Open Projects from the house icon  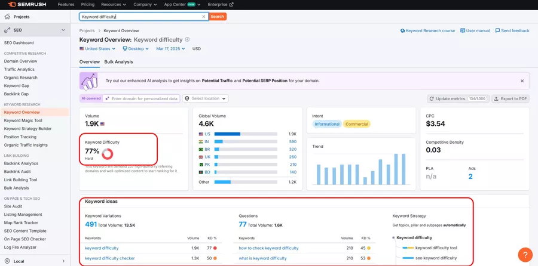(7, 17)
